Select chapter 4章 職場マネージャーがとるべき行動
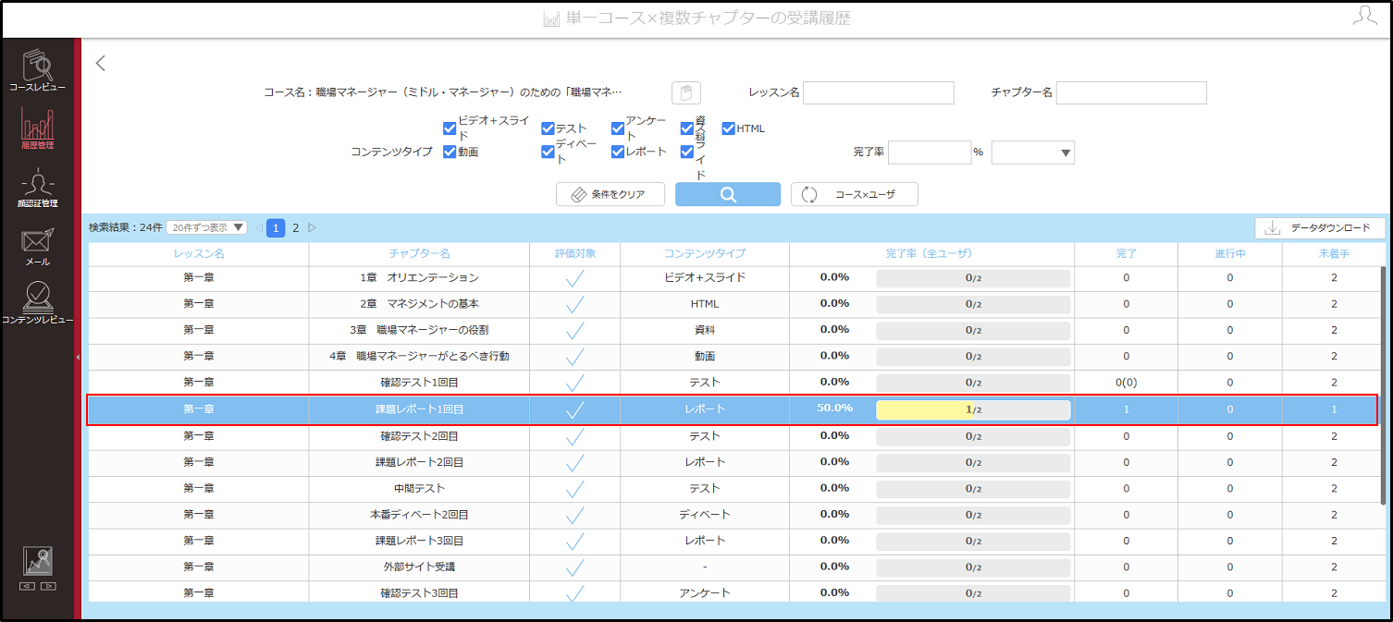The image size is (1393, 622). [419, 356]
